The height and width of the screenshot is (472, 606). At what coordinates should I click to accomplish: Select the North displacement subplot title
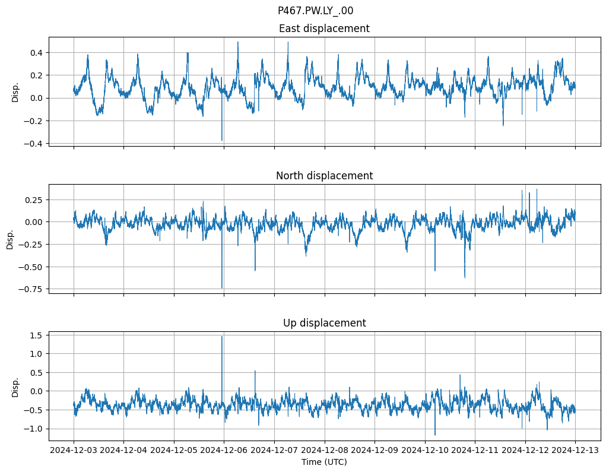[x=324, y=176]
